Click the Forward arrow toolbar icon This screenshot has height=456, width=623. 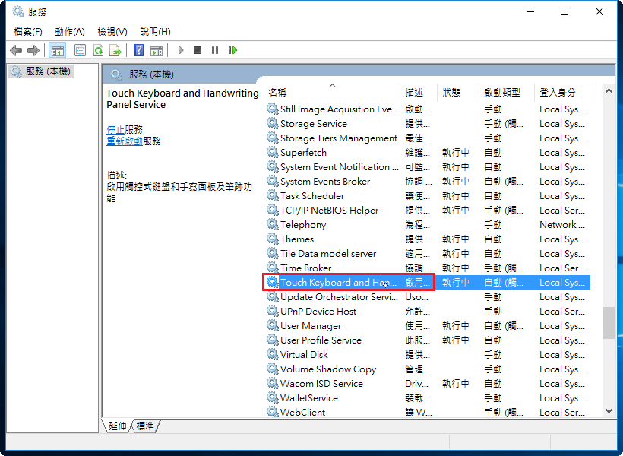[33, 50]
